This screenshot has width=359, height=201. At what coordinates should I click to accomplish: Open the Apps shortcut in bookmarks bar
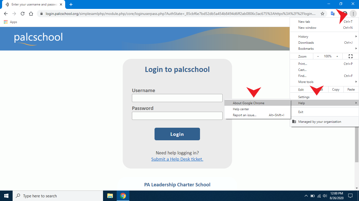pos(11,22)
